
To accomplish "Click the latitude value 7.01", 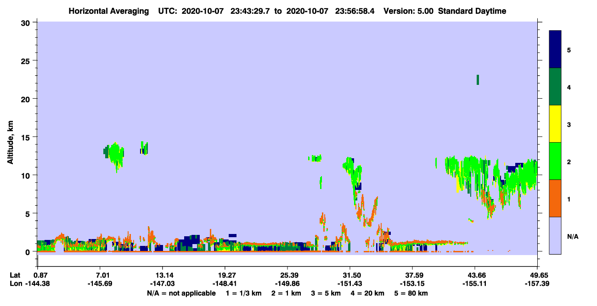I will click(100, 275).
